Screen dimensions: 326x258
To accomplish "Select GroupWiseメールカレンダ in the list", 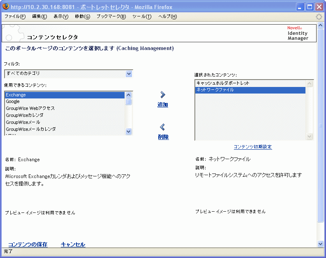I will point(65,129).
